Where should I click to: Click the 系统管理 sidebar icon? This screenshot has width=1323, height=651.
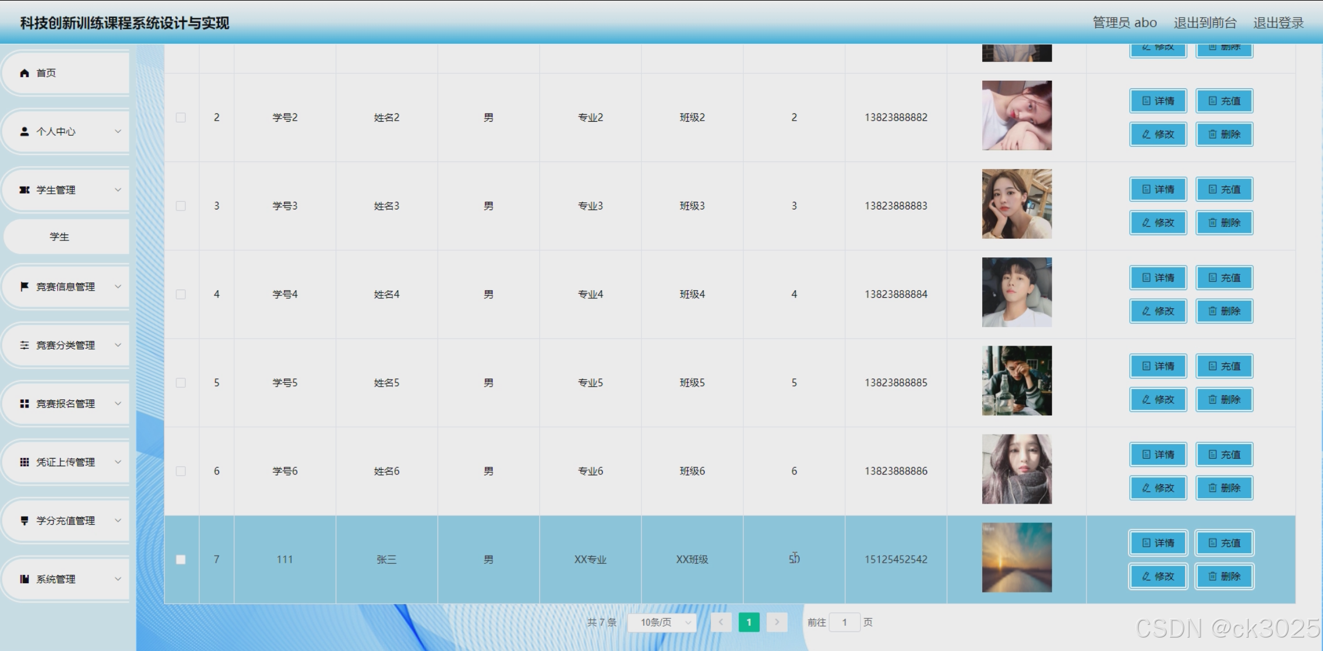(x=24, y=579)
